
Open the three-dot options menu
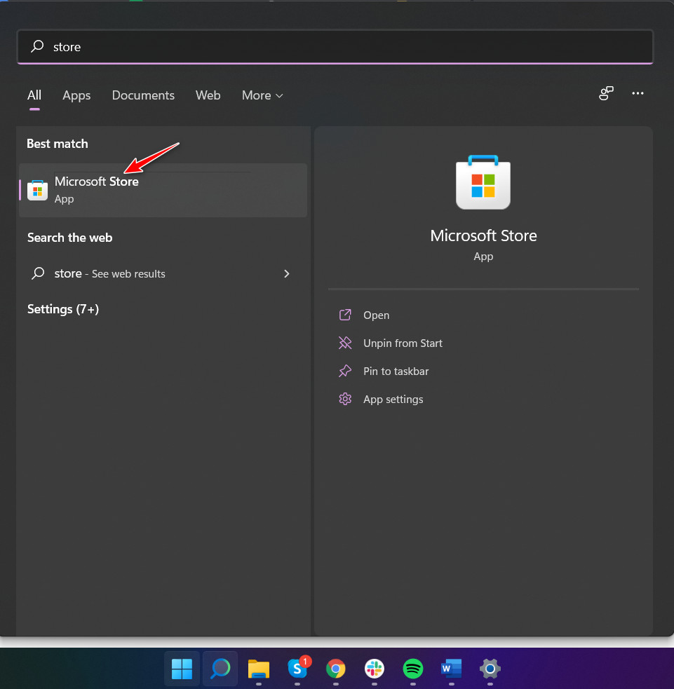click(638, 93)
